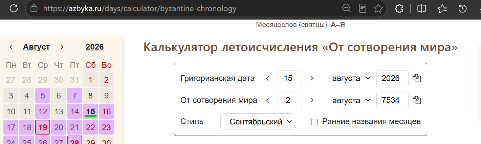Copy the Gregorian date with the copy icon

tap(417, 78)
